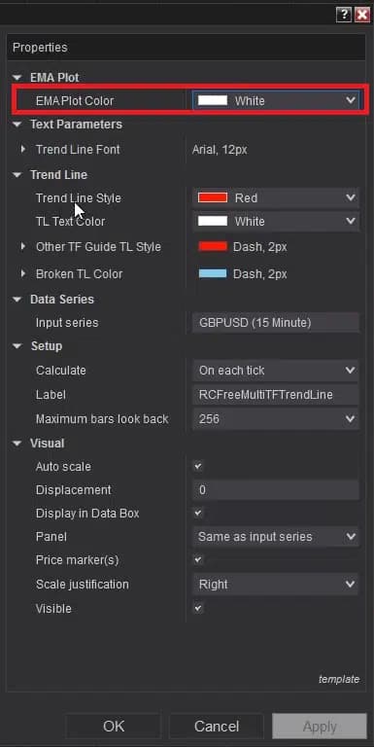
Task: Open Maximum bars look back dropdown
Action: (276, 419)
